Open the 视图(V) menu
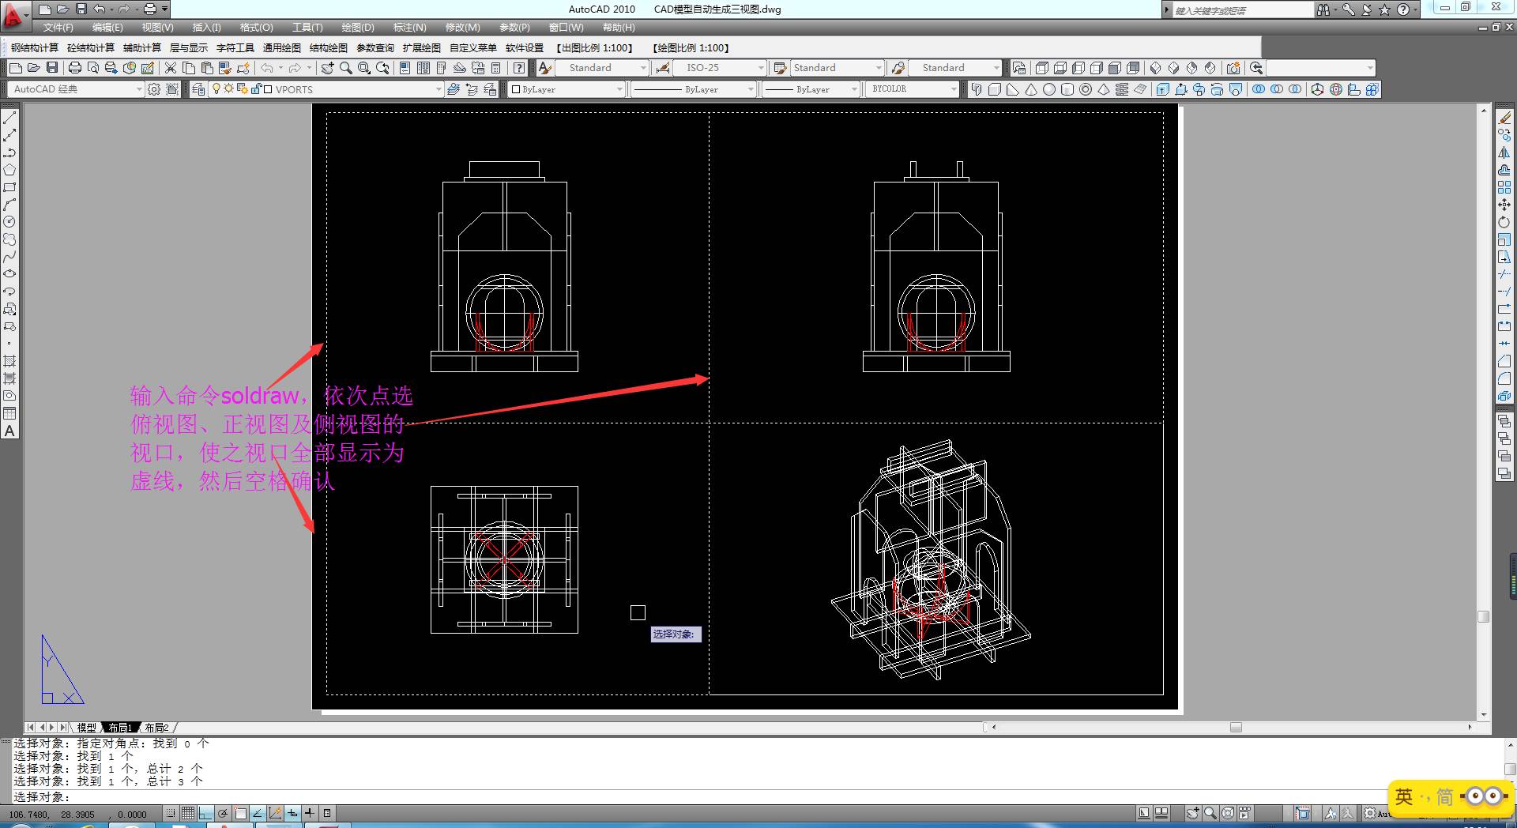The image size is (1517, 828). pos(158,28)
